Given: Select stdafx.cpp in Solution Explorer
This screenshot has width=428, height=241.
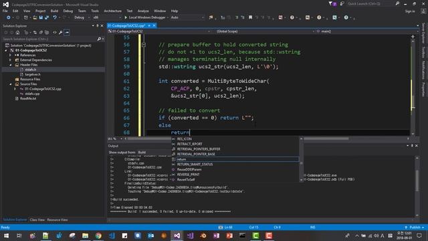Looking at the screenshot, I should click(x=32, y=94).
